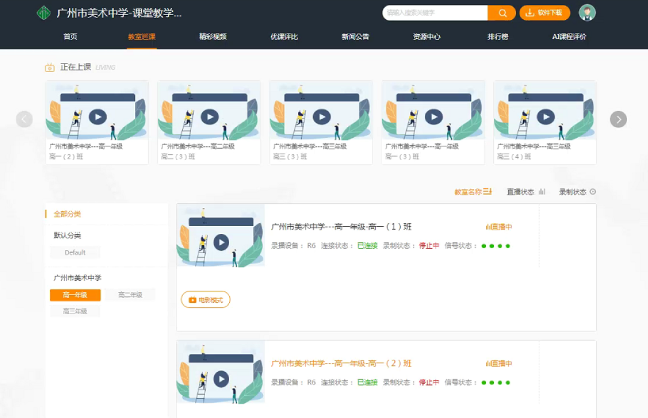Open the user avatar profile icon
The image size is (648, 418).
point(587,13)
